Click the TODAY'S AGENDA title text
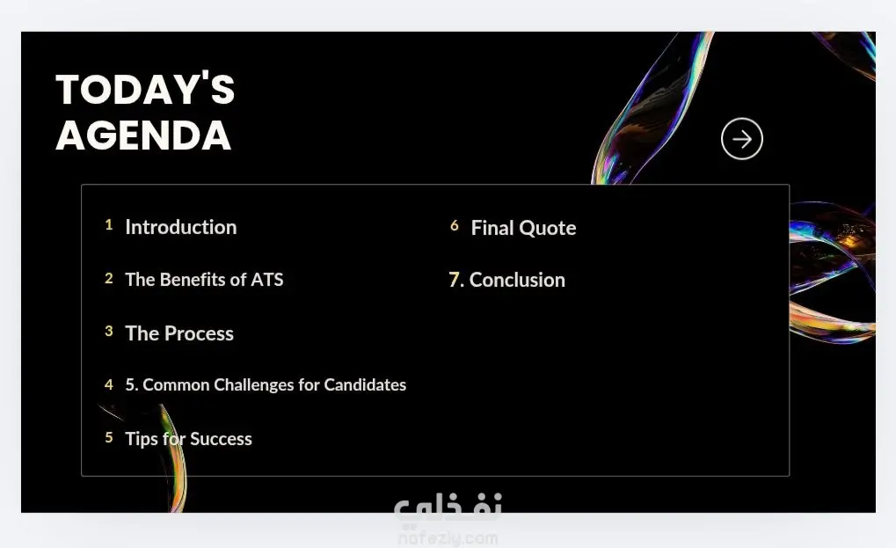The height and width of the screenshot is (548, 896). [x=145, y=112]
